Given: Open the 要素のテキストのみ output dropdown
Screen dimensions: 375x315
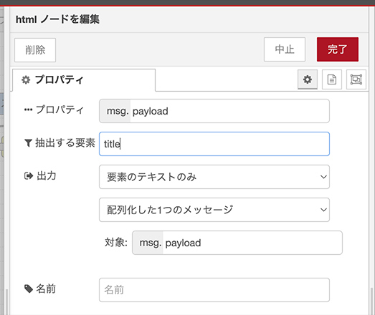Looking at the screenshot, I should coord(214,177).
